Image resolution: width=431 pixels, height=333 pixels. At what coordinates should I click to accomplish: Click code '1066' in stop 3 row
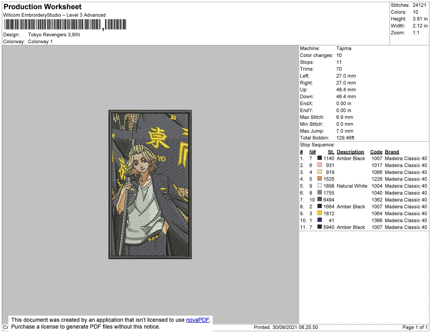point(377,172)
